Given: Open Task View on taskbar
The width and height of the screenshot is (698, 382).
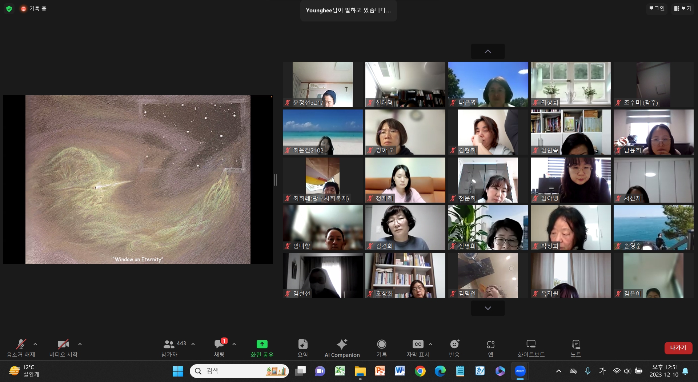Looking at the screenshot, I should (300, 371).
